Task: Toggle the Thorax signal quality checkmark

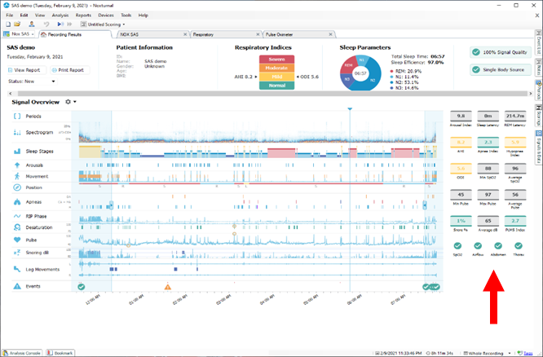Action: pos(519,245)
